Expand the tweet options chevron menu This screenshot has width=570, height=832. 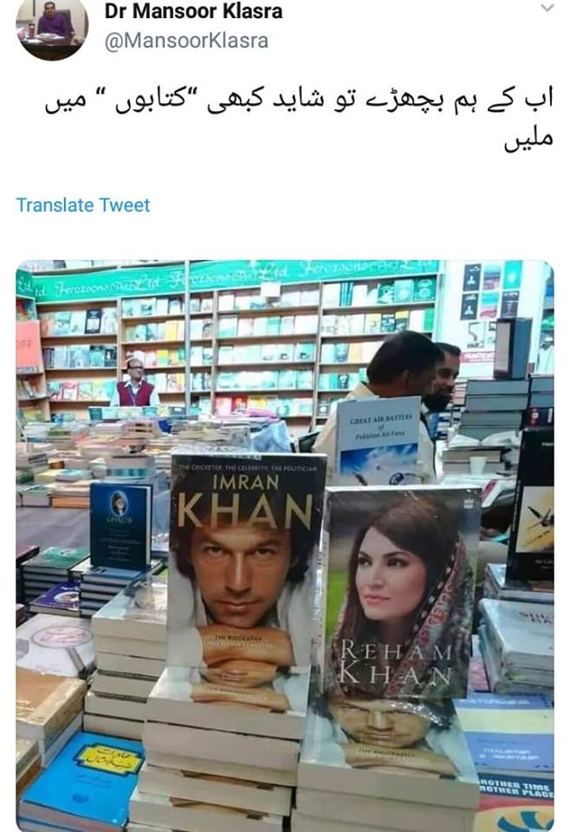(547, 8)
